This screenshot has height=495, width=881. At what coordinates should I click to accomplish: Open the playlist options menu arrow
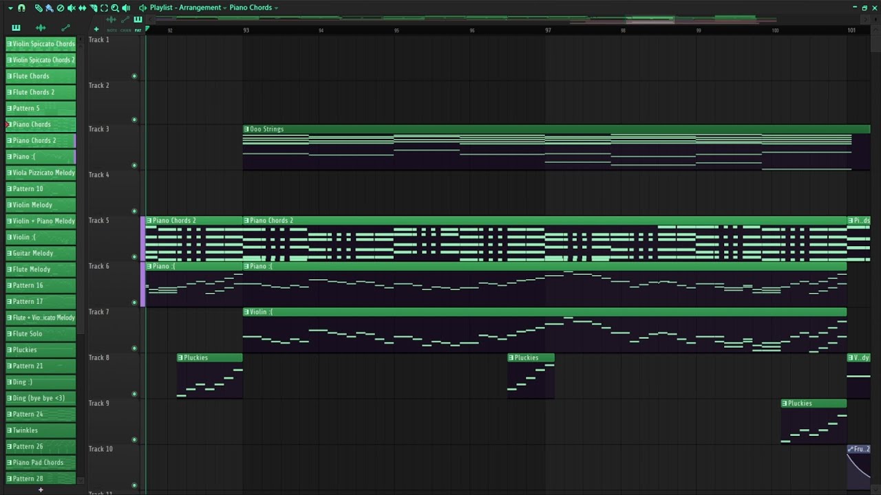[x=10, y=8]
